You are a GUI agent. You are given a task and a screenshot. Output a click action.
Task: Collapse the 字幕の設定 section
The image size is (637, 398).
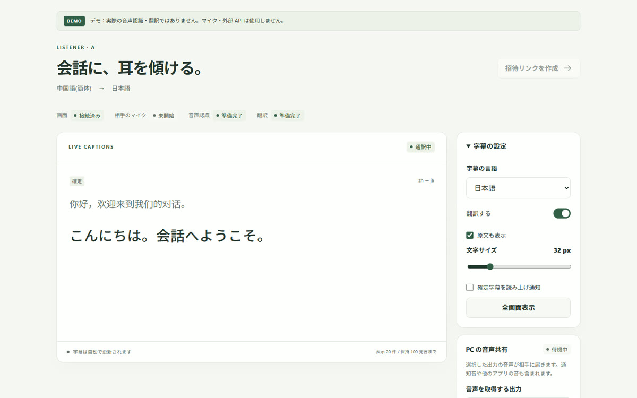click(486, 146)
